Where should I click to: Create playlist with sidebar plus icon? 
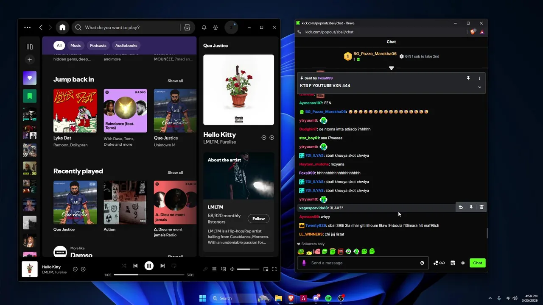[30, 60]
